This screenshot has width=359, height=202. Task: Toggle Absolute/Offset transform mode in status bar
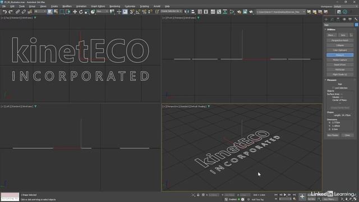203,195
